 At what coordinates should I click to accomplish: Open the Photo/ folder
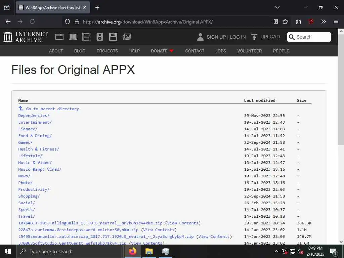[x=26, y=183]
